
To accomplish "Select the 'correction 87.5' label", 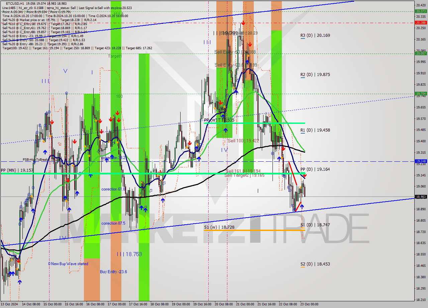I will click(113, 223).
